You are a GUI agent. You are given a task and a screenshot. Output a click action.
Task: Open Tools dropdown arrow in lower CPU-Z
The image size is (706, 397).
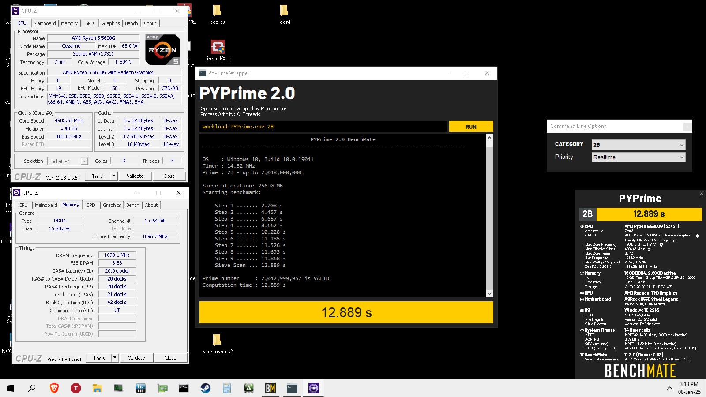[115, 357]
